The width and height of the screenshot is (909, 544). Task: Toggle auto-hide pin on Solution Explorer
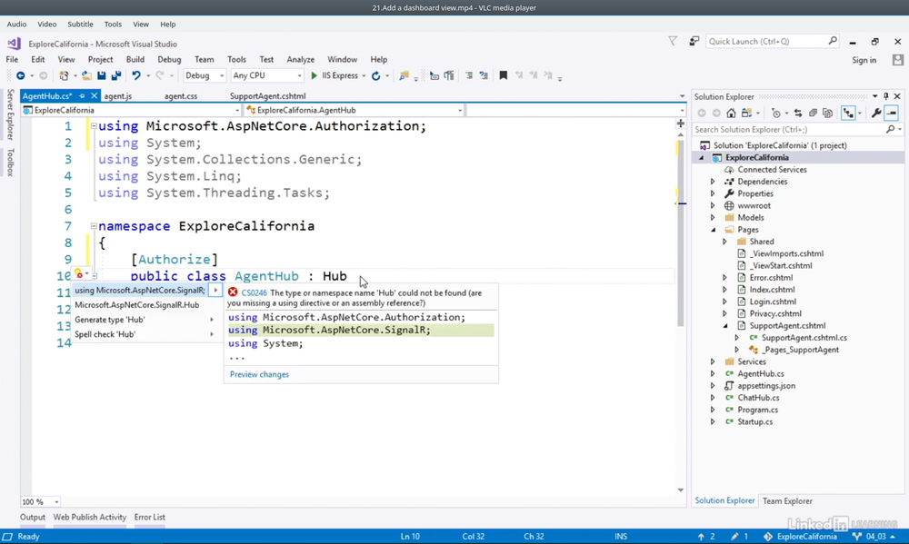(886, 96)
